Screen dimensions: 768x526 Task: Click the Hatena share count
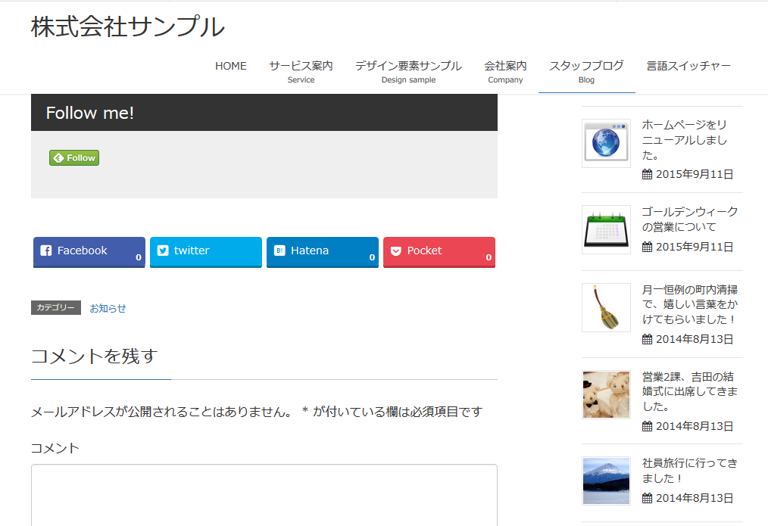372,257
